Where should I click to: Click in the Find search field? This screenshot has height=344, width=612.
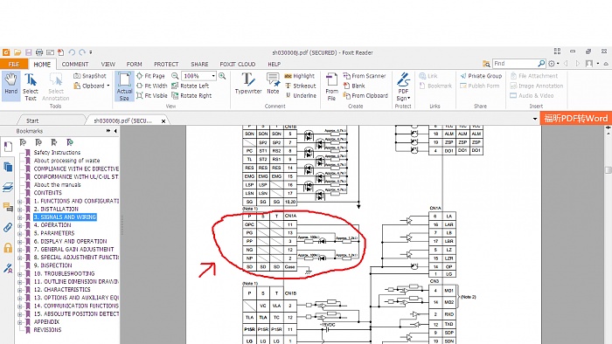(x=514, y=64)
